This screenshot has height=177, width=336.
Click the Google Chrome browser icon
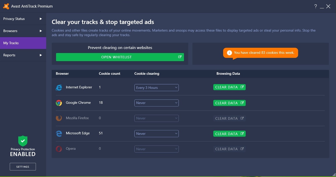pos(59,103)
